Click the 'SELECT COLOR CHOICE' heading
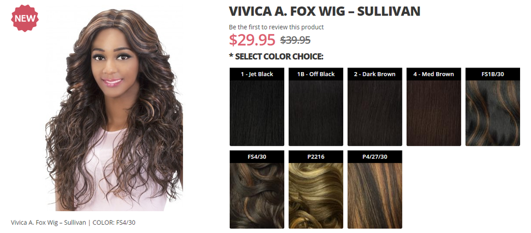 pyautogui.click(x=276, y=56)
